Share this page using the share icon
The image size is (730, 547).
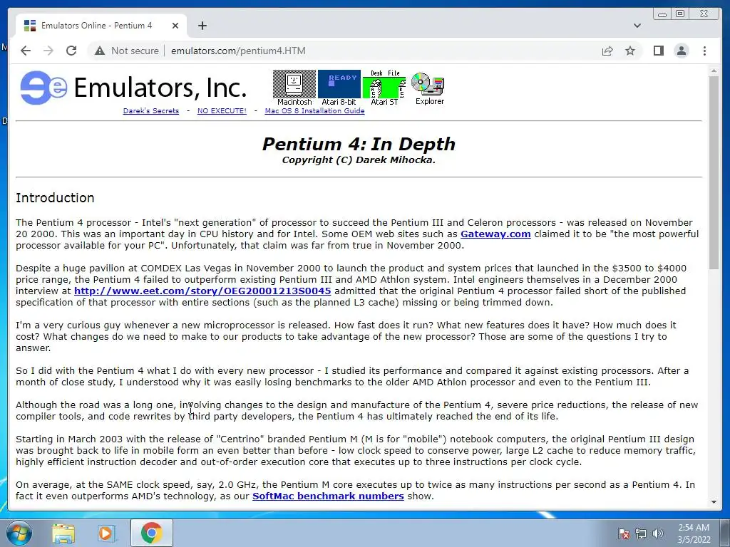[607, 51]
